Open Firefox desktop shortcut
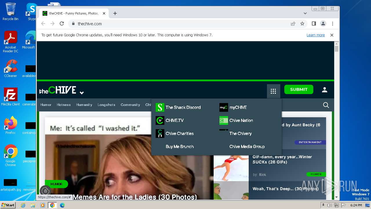 pos(10,125)
